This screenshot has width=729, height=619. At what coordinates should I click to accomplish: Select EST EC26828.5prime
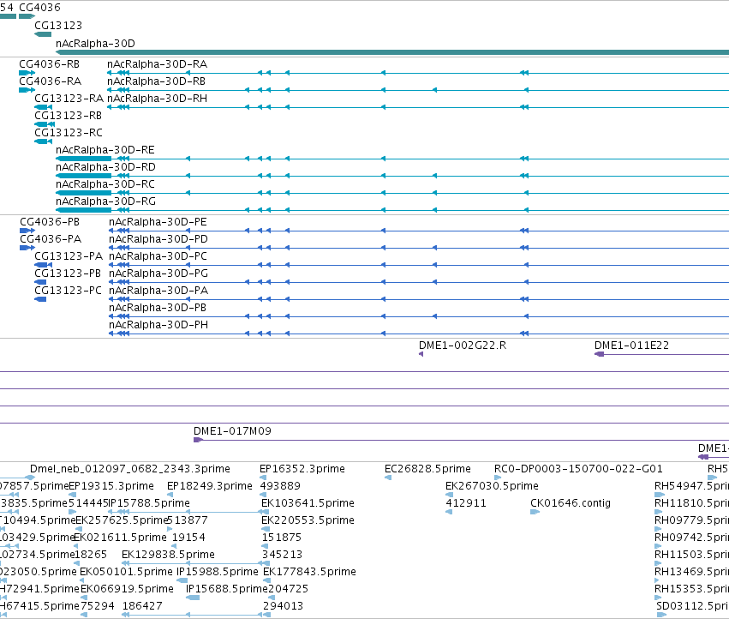coord(427,469)
